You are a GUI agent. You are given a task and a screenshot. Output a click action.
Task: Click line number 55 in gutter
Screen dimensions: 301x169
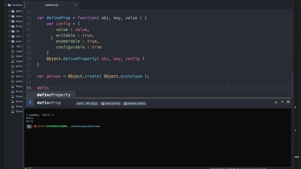[29, 88]
